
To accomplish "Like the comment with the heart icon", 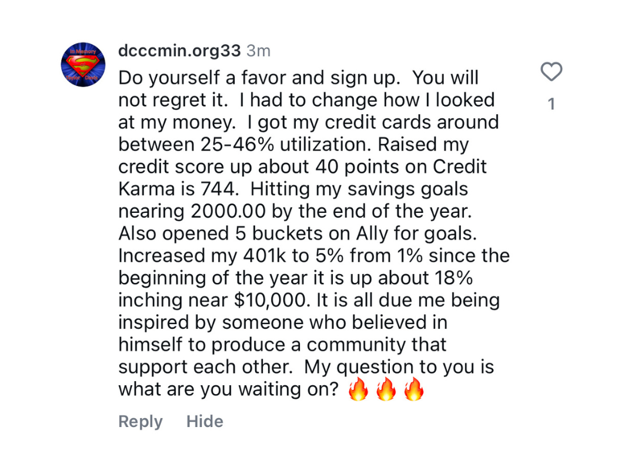I will (x=551, y=72).
